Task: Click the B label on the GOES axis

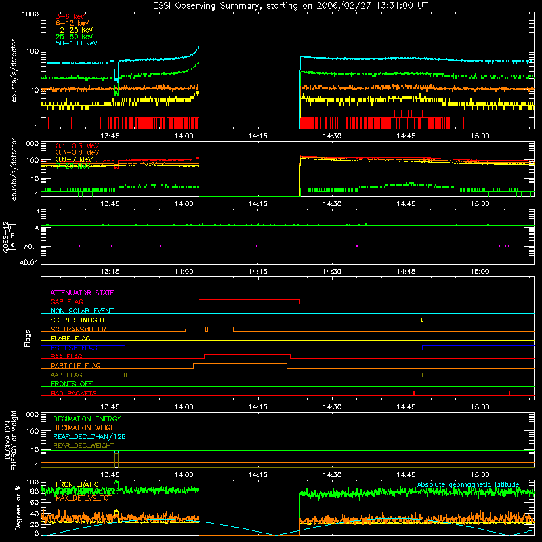Action: click(x=37, y=211)
